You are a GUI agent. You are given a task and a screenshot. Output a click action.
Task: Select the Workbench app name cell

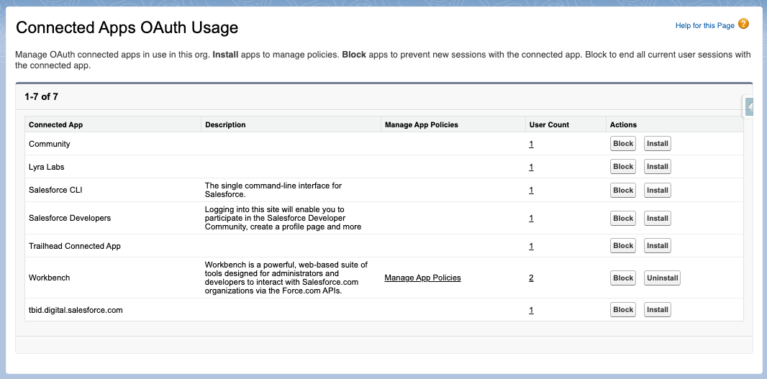click(113, 278)
